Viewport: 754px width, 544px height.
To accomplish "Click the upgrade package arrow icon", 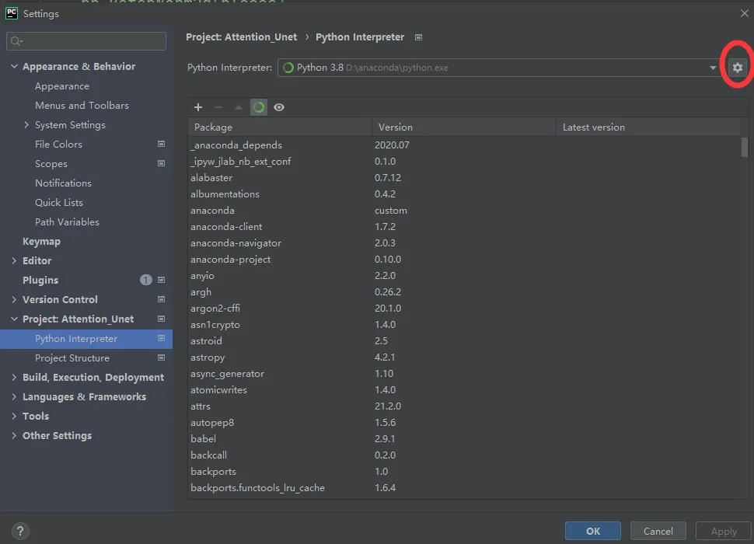I will pyautogui.click(x=239, y=107).
